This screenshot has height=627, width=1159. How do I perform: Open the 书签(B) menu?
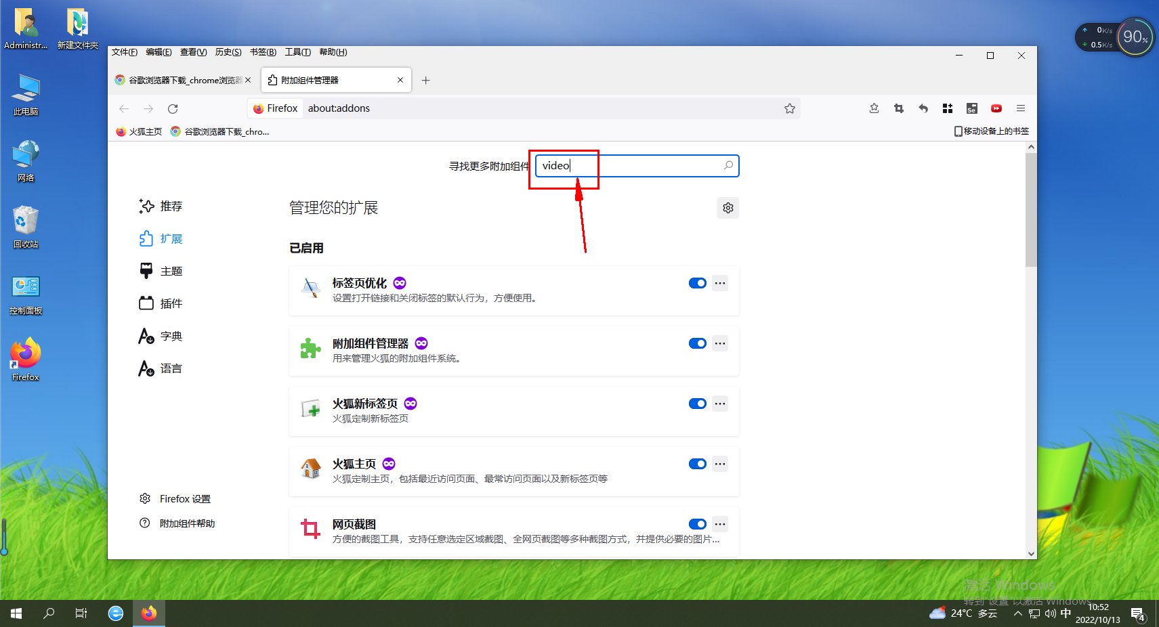pyautogui.click(x=263, y=52)
